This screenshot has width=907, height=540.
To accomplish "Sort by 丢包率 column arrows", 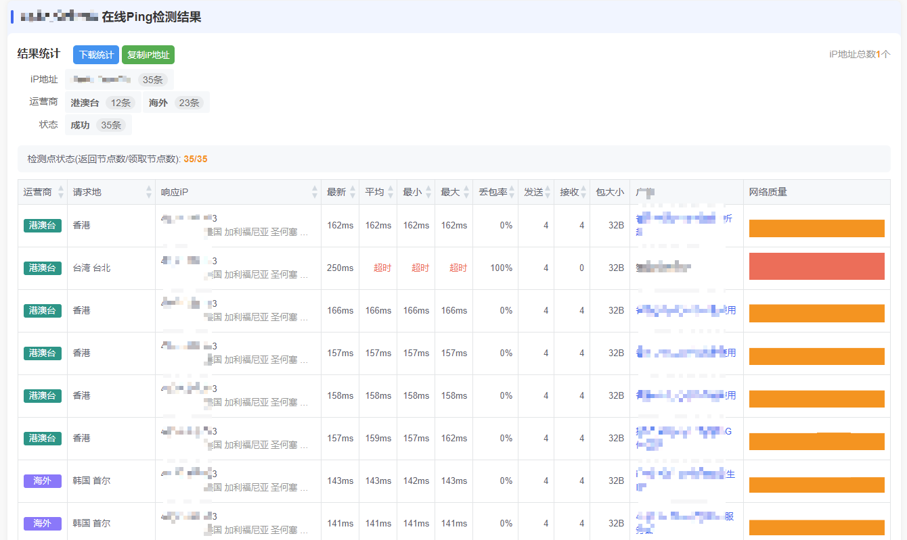I will coord(512,192).
